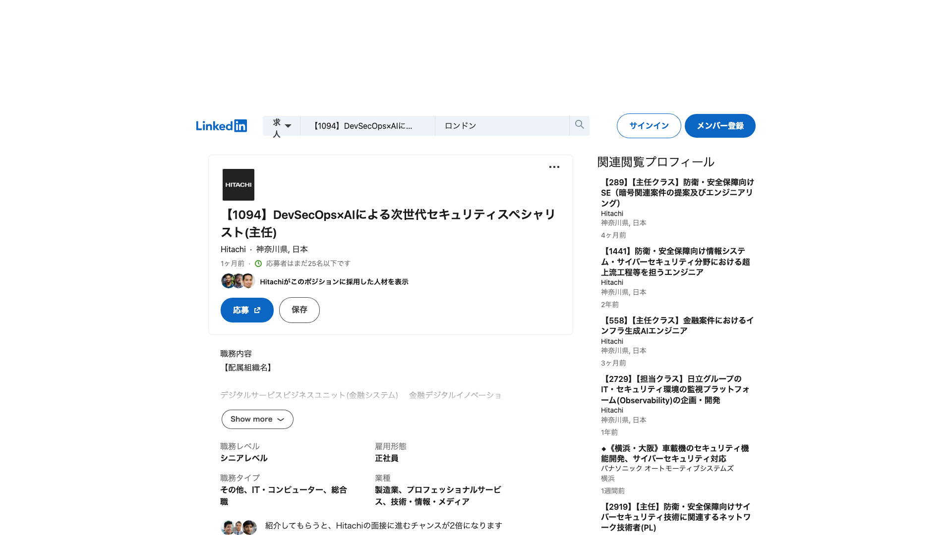Viewport: 952px width, 535px height.
Task: Select the 2年前 timestamp in sidebar
Action: click(x=610, y=305)
